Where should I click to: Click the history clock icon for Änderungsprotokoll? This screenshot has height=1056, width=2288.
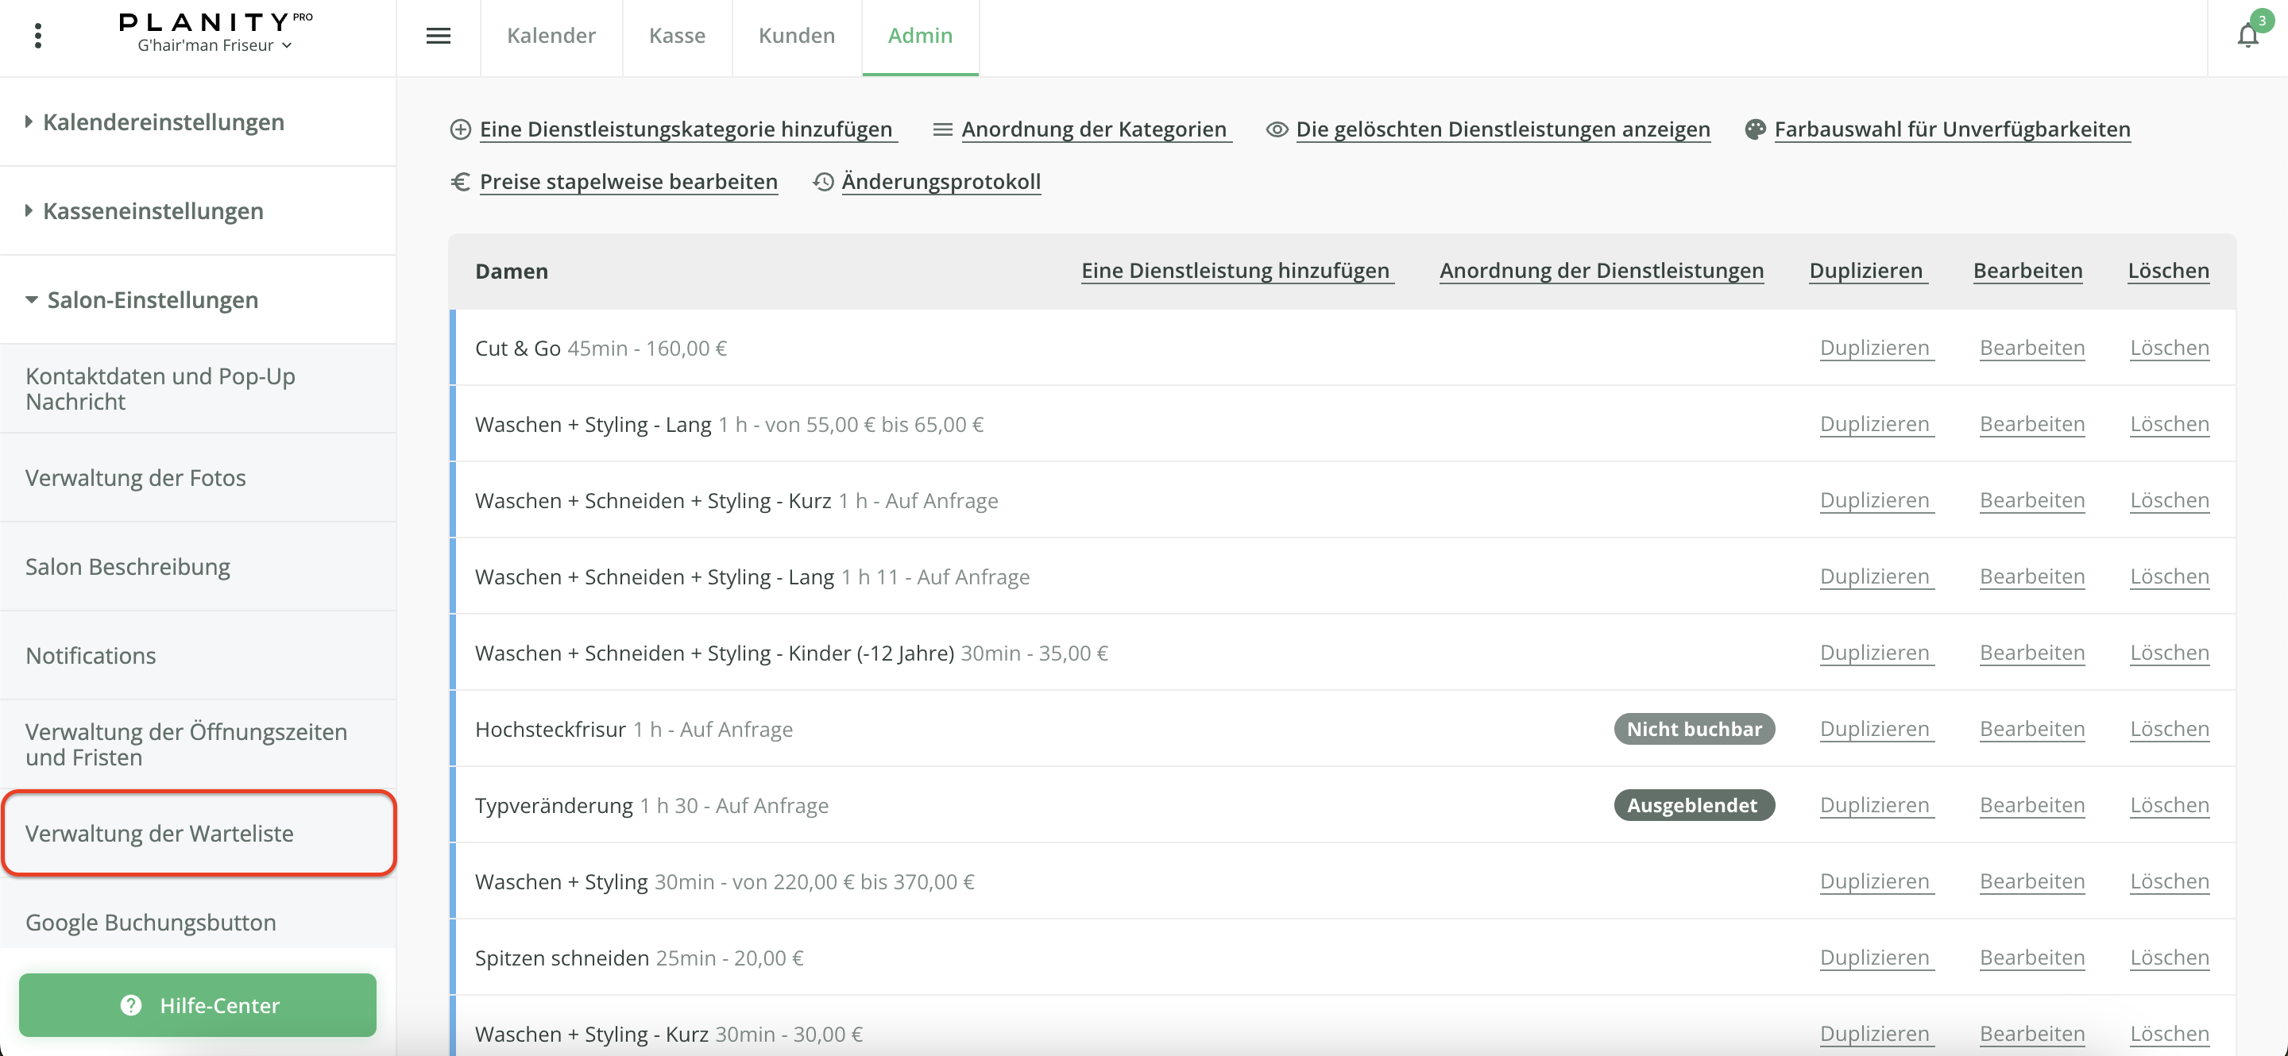823,182
